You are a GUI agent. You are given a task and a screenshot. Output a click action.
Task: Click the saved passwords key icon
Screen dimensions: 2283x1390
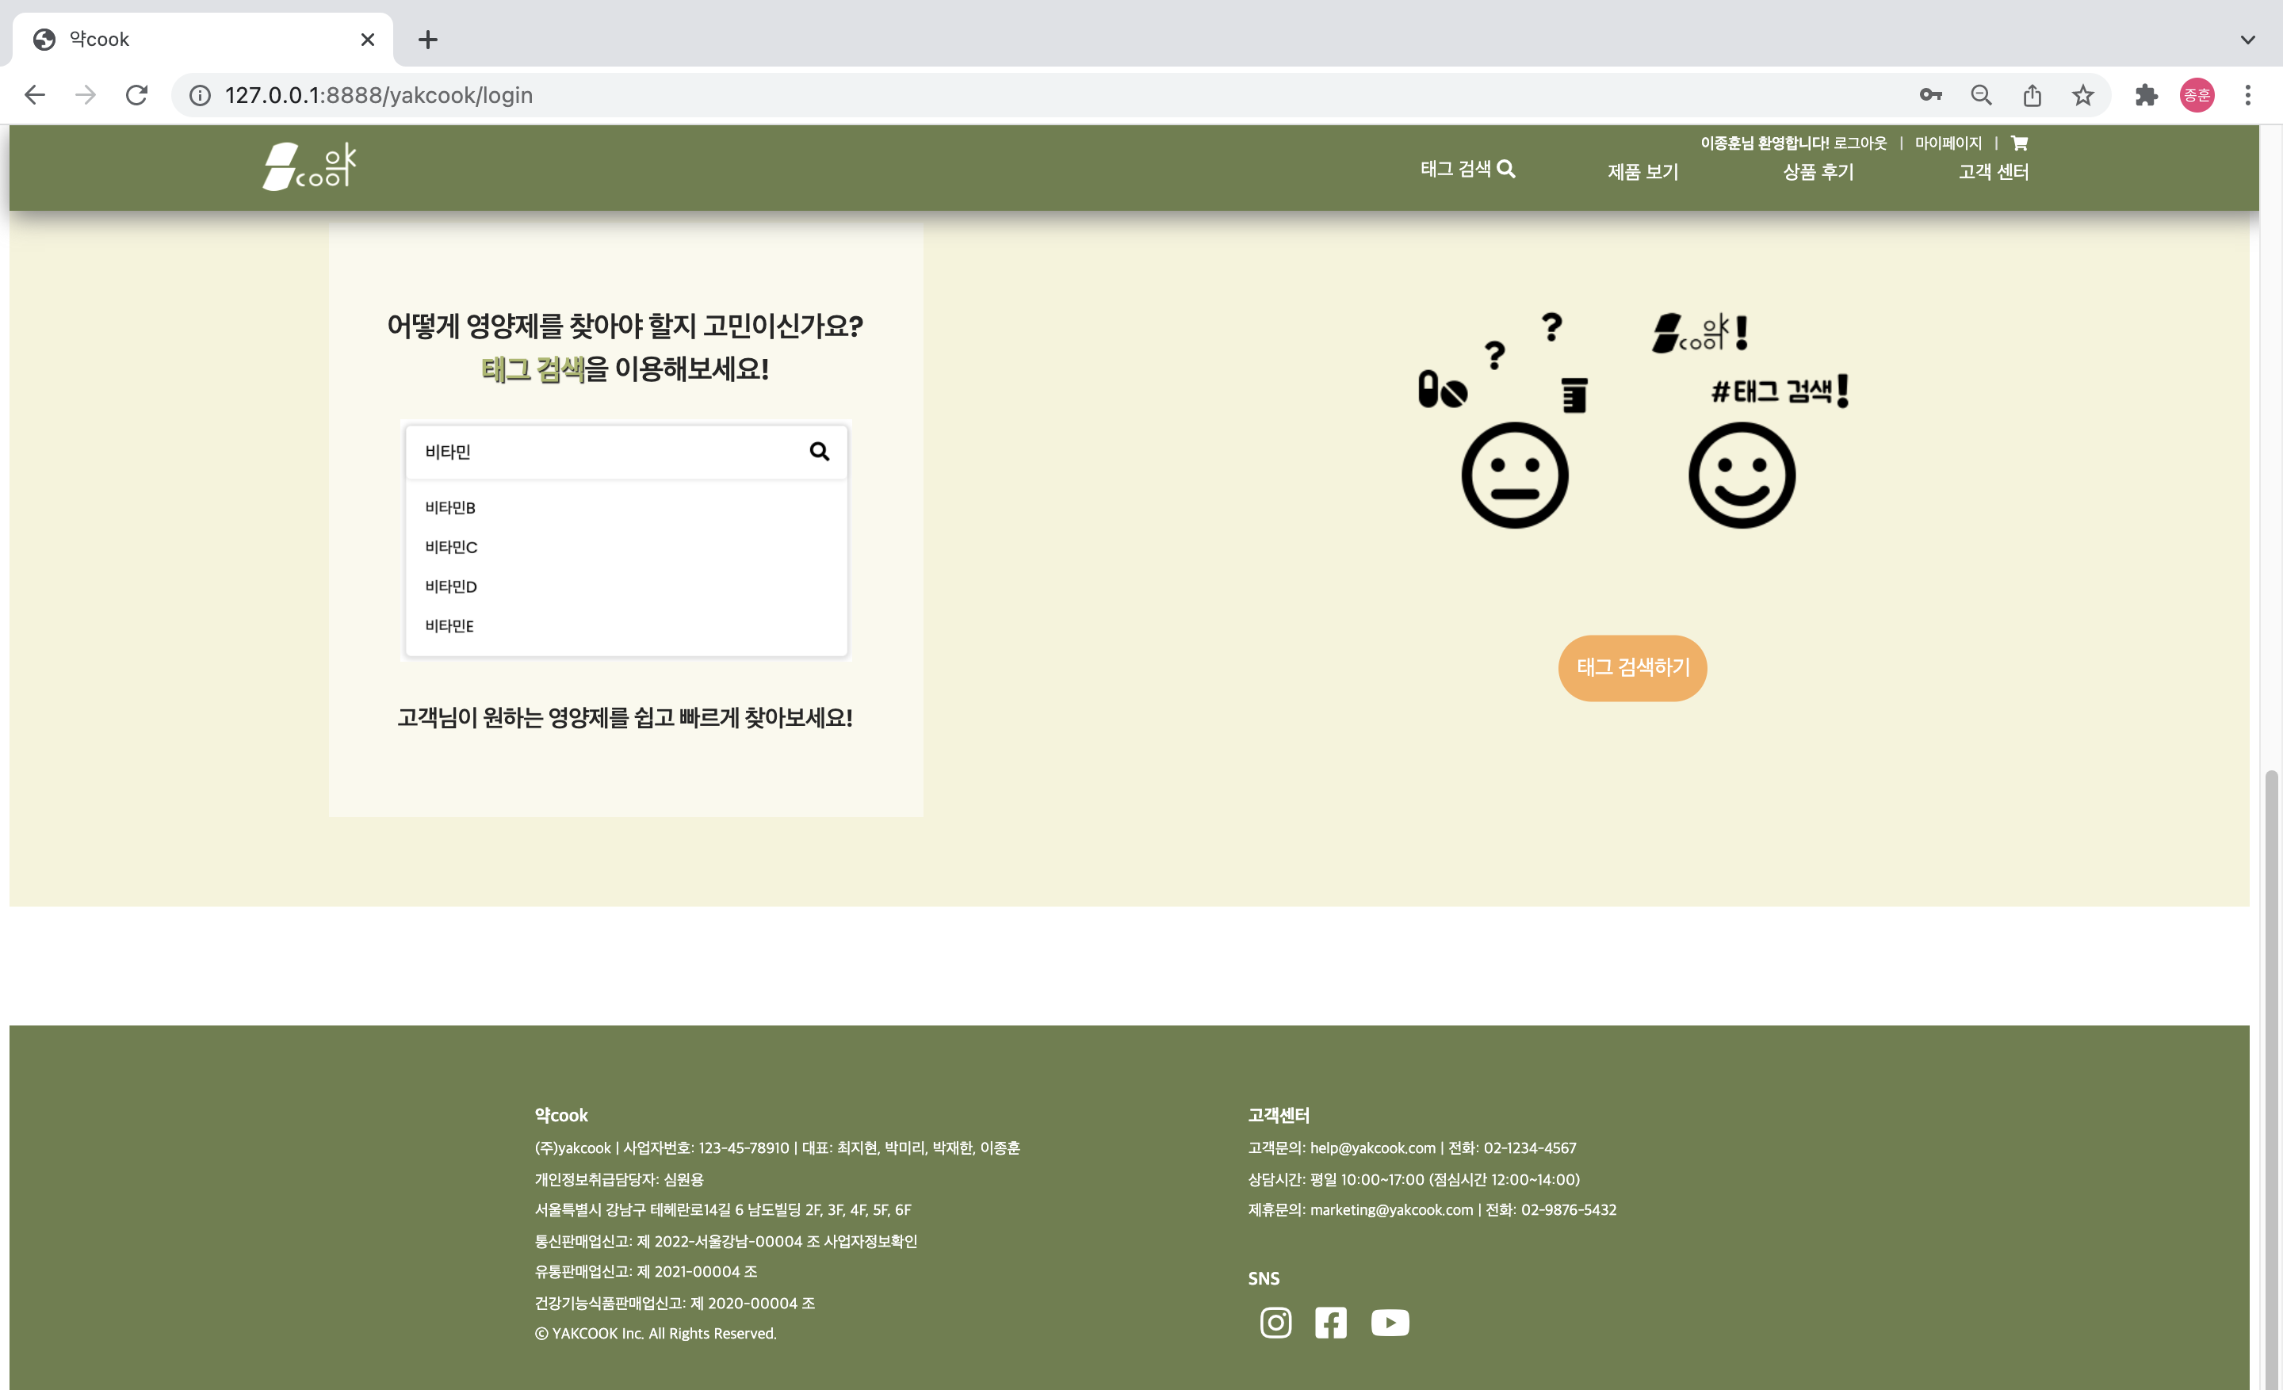pos(1930,94)
